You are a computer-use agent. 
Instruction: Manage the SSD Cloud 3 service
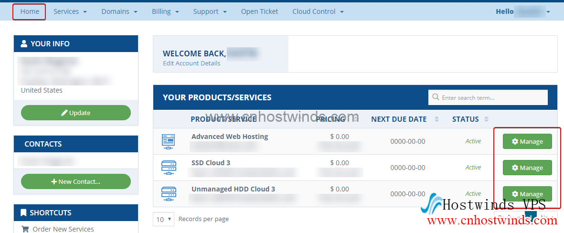point(527,168)
